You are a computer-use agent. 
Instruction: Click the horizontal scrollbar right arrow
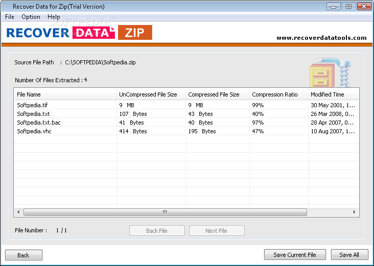click(355, 212)
